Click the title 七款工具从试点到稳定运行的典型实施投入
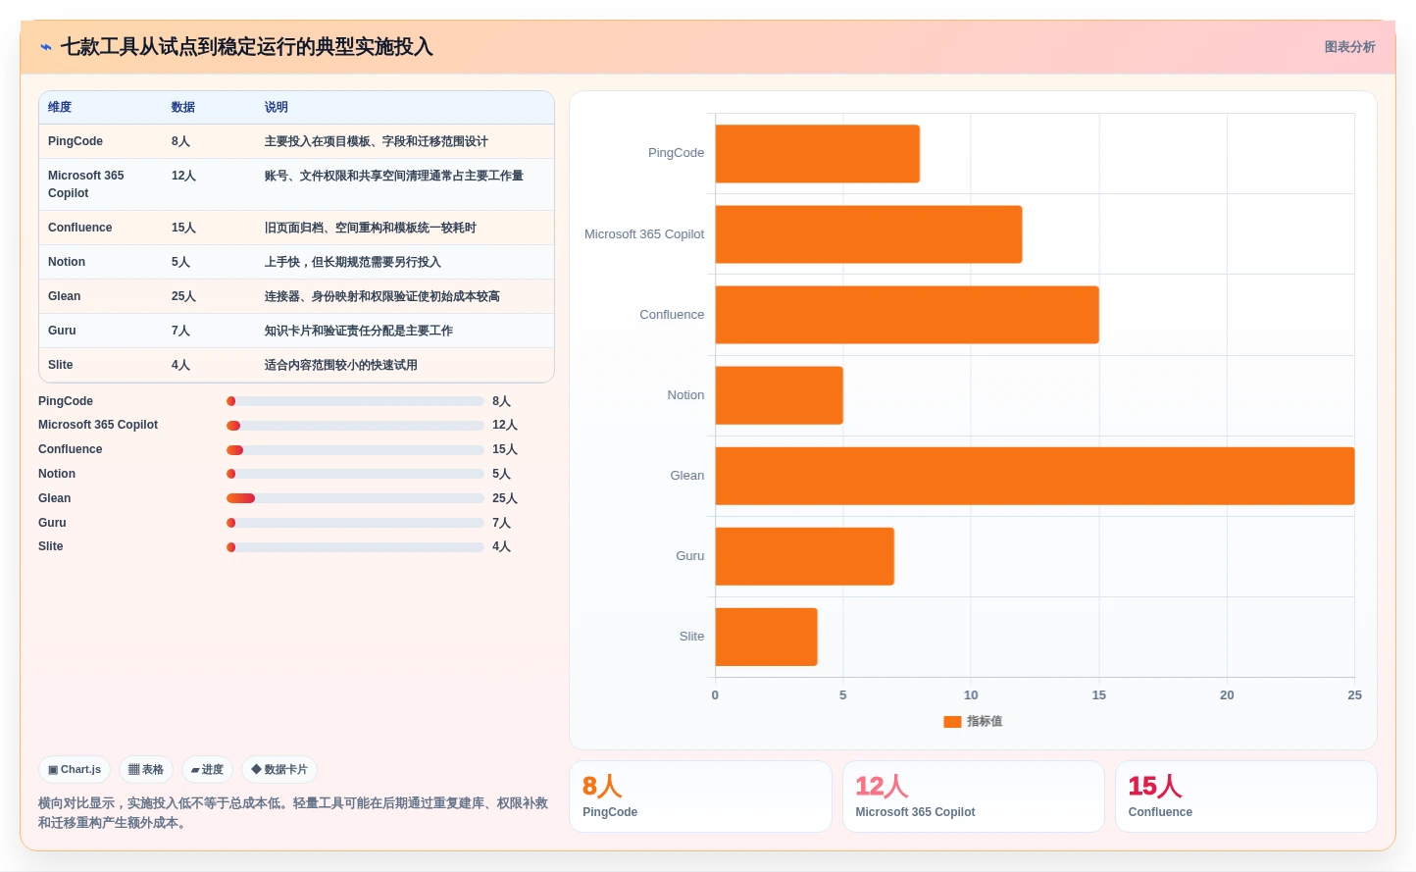1416x872 pixels. [x=247, y=47]
